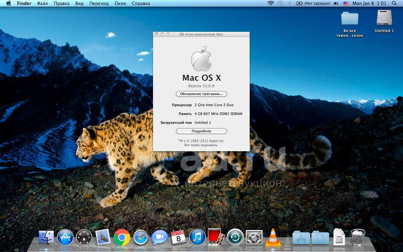Launch iChat from the Dock
403x252 pixels.
160,238
